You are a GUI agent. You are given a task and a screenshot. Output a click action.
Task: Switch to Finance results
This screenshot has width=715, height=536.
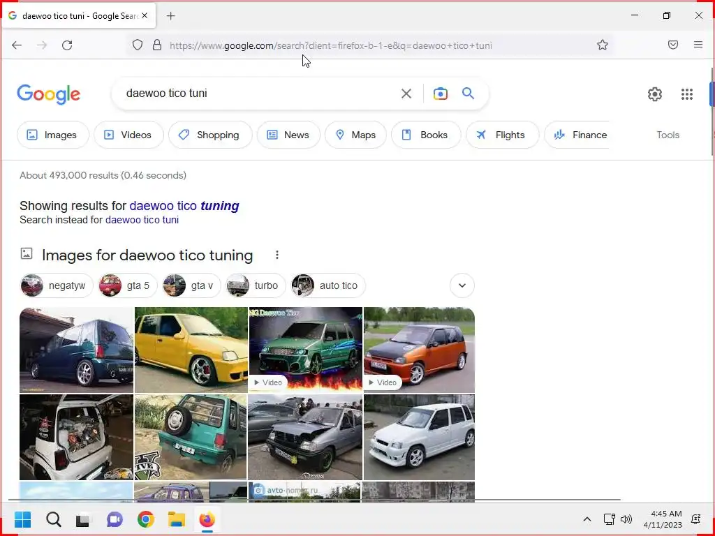(x=577, y=135)
